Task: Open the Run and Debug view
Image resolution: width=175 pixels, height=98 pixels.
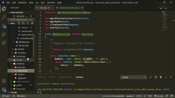Action: [x=4, y=34]
